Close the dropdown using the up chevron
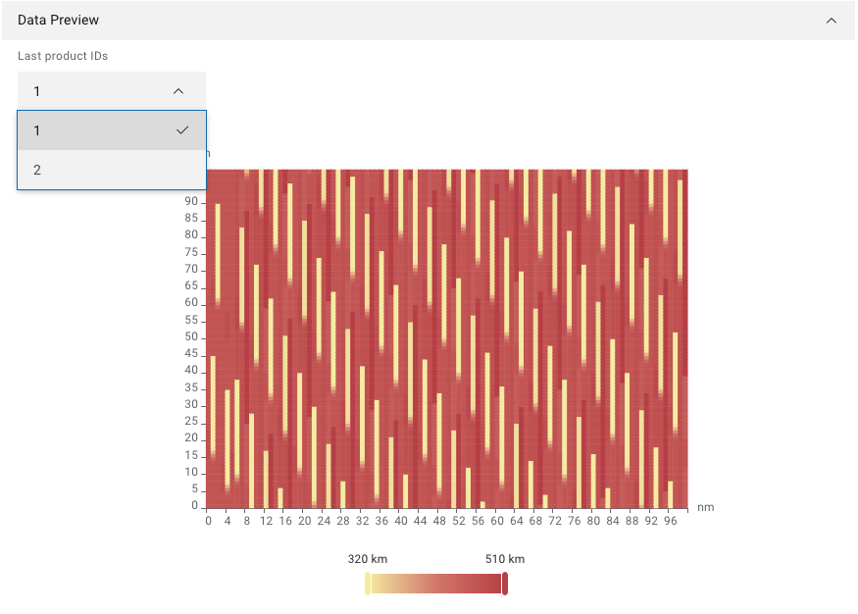The height and width of the screenshot is (614, 858). [178, 91]
